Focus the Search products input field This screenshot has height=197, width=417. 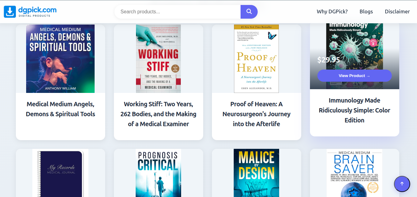pyautogui.click(x=178, y=12)
